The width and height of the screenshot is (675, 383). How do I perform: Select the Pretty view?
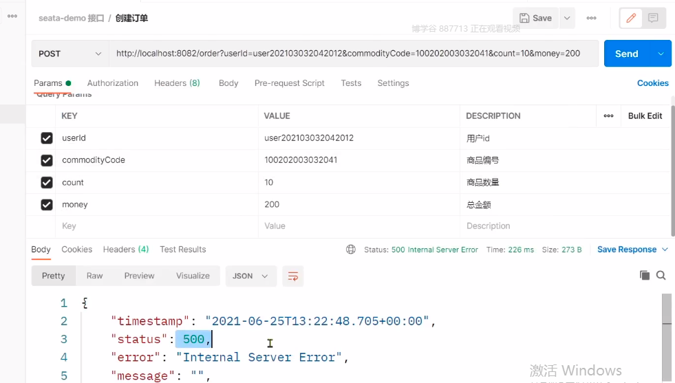(54, 276)
